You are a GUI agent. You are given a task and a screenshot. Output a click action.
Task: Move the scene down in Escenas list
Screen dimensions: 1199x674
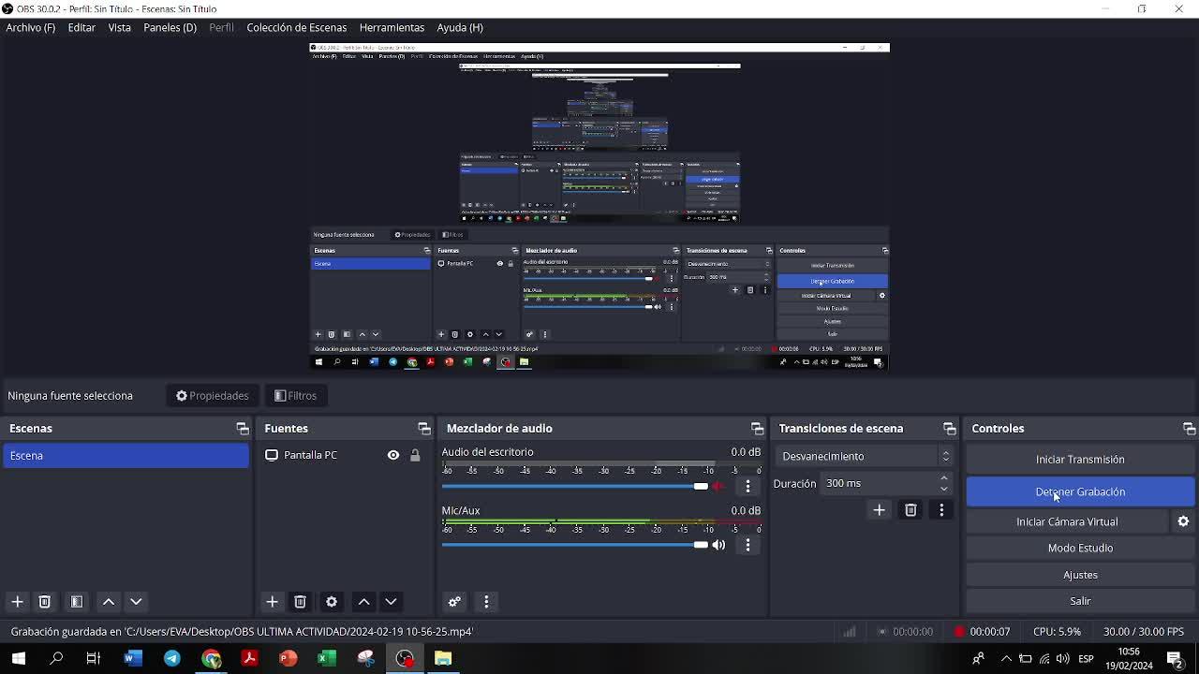[136, 602]
